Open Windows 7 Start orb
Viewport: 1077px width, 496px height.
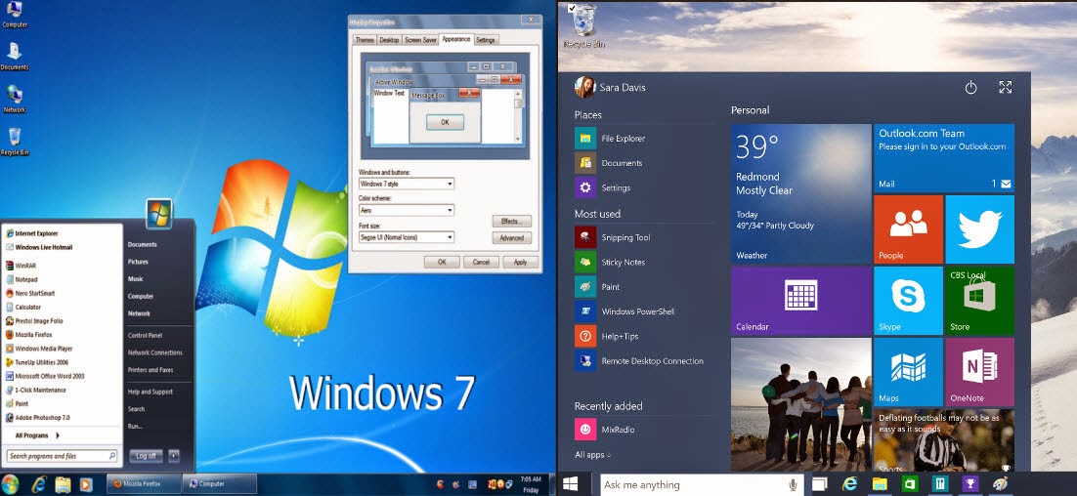click(x=11, y=483)
